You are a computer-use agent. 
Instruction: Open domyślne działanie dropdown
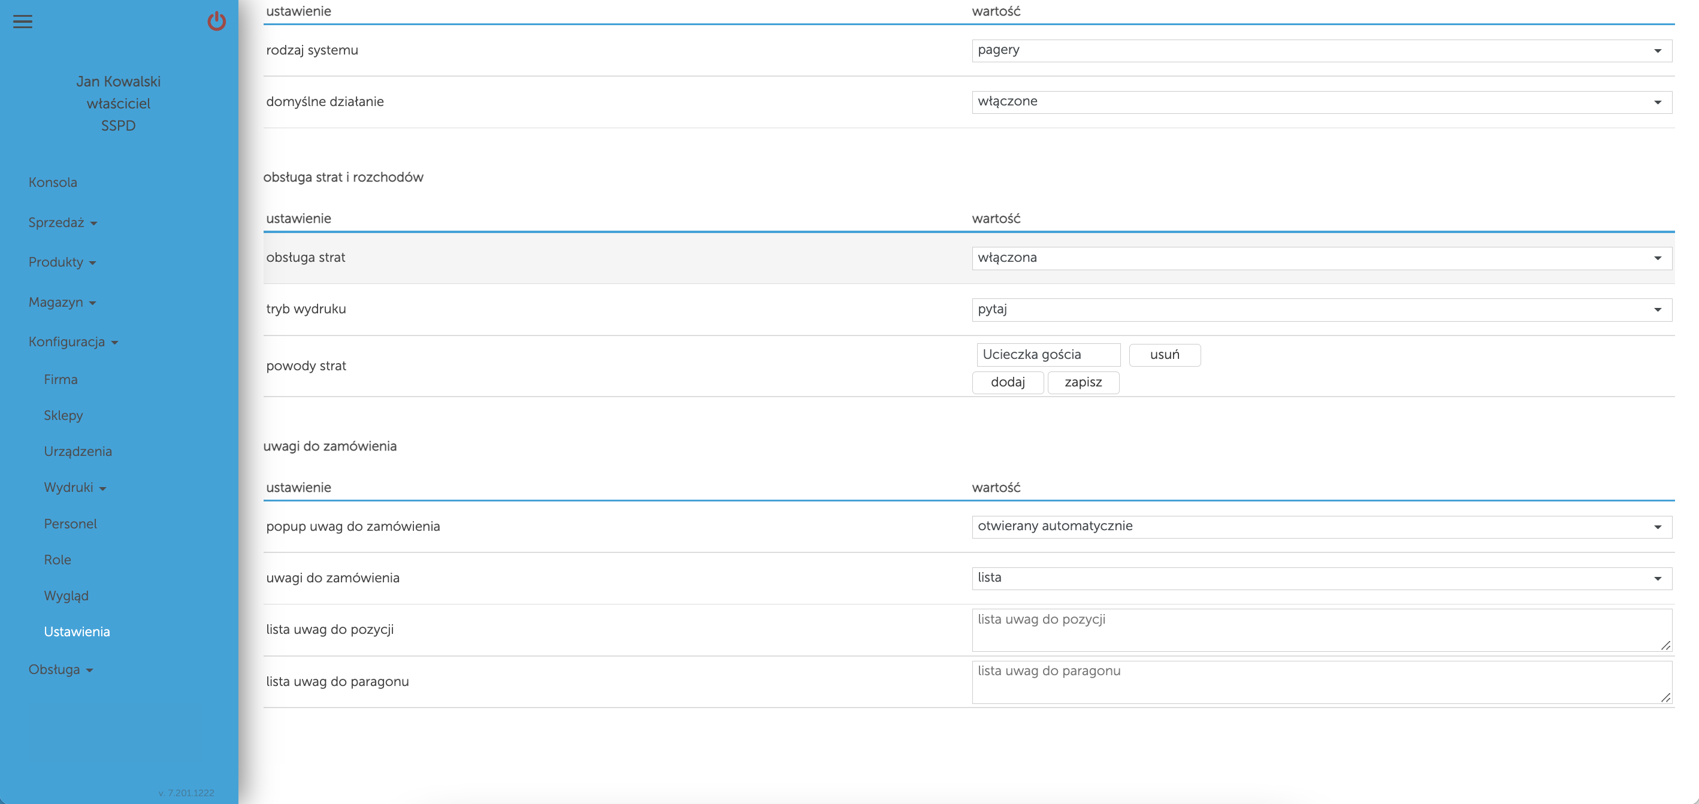(1321, 102)
